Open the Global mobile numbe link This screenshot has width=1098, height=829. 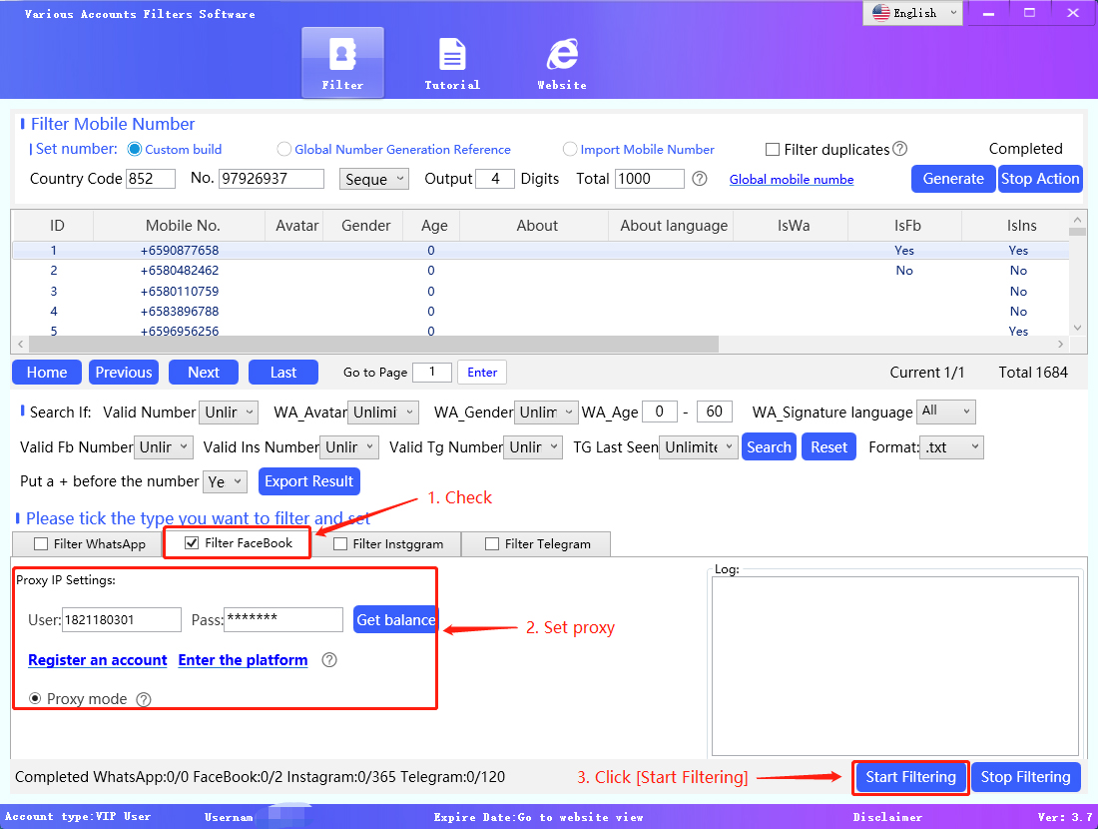[x=792, y=180]
